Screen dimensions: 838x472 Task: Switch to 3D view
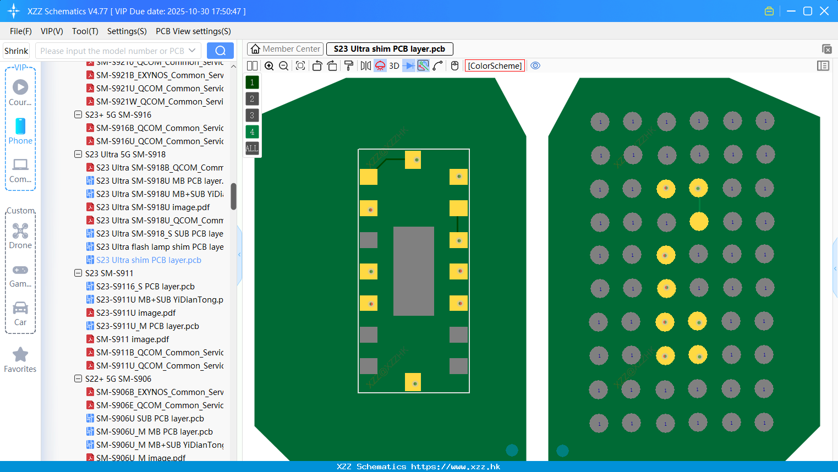pyautogui.click(x=394, y=66)
